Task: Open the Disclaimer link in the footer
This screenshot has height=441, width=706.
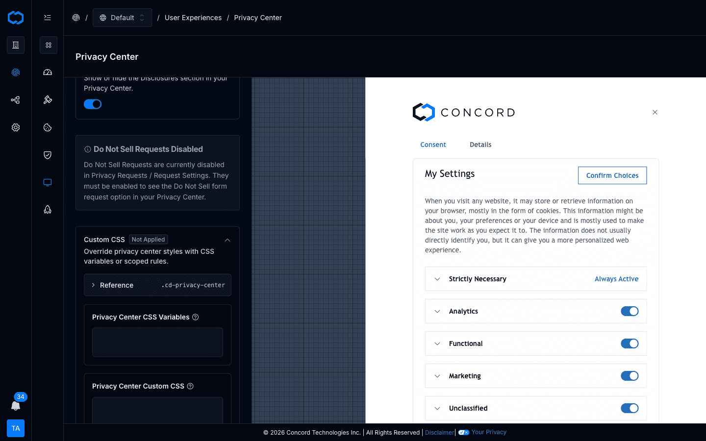Action: click(x=439, y=432)
